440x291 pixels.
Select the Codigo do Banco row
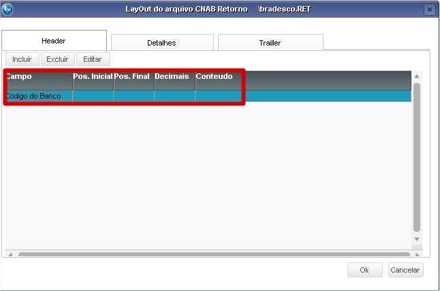(208, 96)
